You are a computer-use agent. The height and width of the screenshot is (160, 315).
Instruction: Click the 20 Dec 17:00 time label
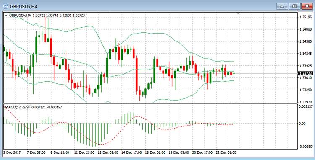pos(202,152)
